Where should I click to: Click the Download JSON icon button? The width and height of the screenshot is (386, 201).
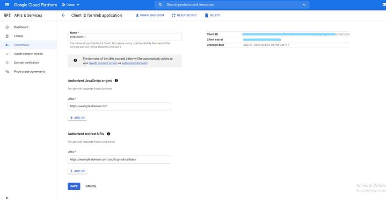tap(149, 15)
